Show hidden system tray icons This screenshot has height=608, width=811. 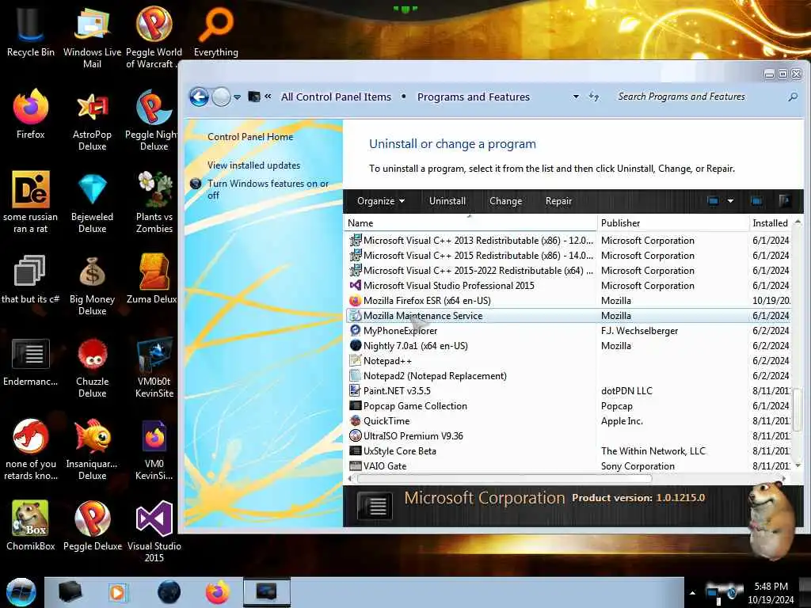692,593
